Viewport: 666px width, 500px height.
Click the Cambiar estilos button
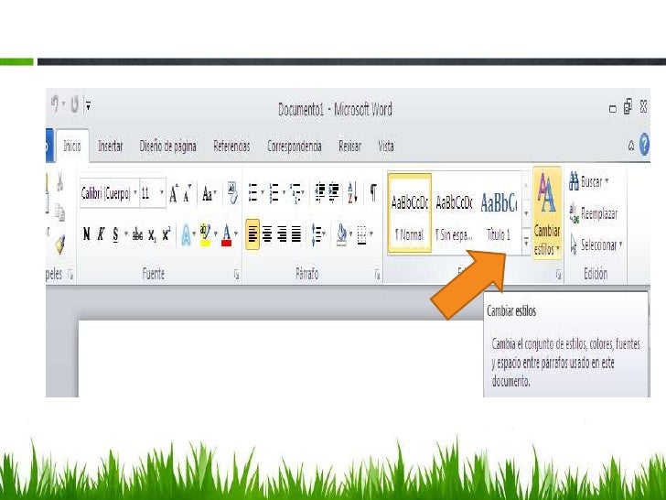(547, 212)
